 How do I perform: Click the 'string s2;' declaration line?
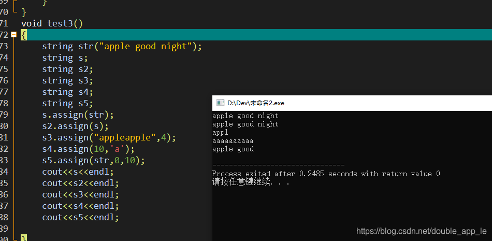pos(67,69)
